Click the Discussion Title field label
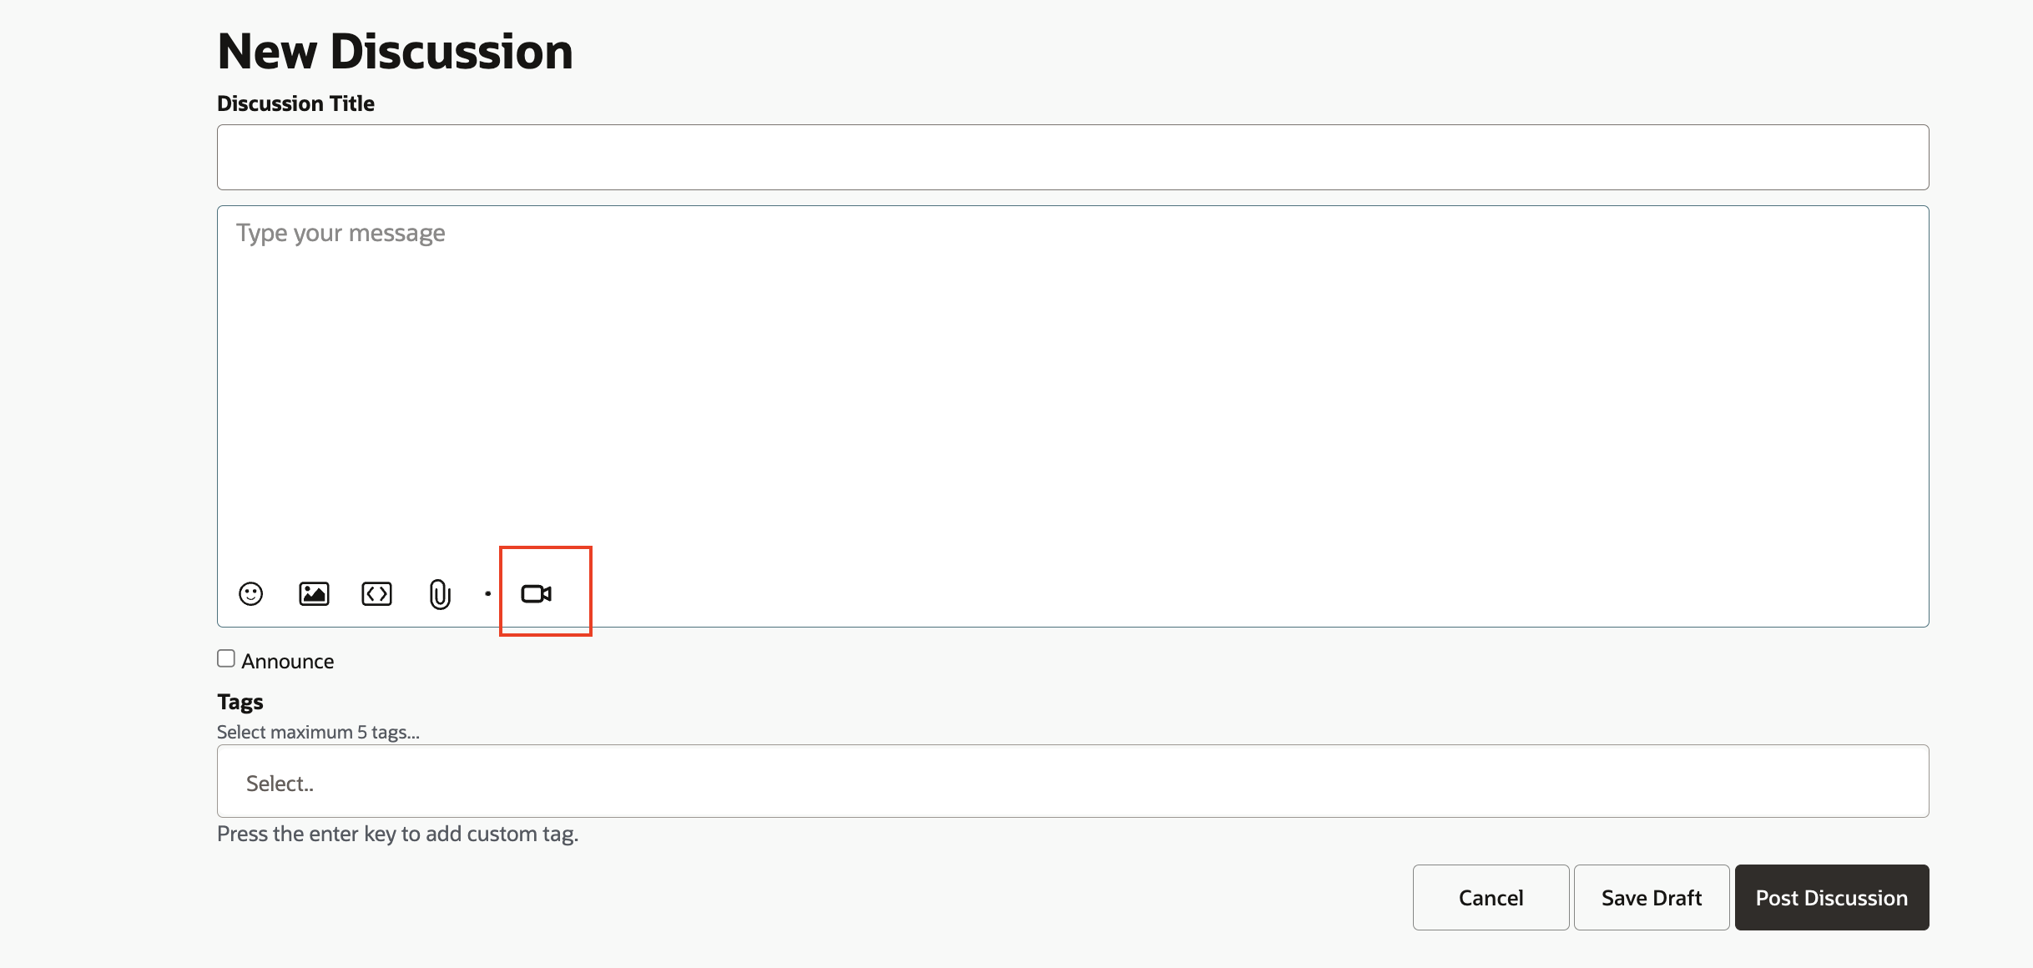This screenshot has height=968, width=2033. (x=295, y=103)
